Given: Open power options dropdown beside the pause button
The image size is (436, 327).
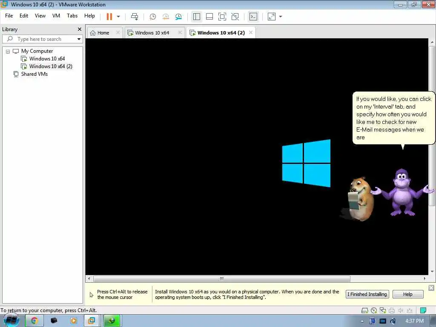Looking at the screenshot, I should [x=118, y=17].
